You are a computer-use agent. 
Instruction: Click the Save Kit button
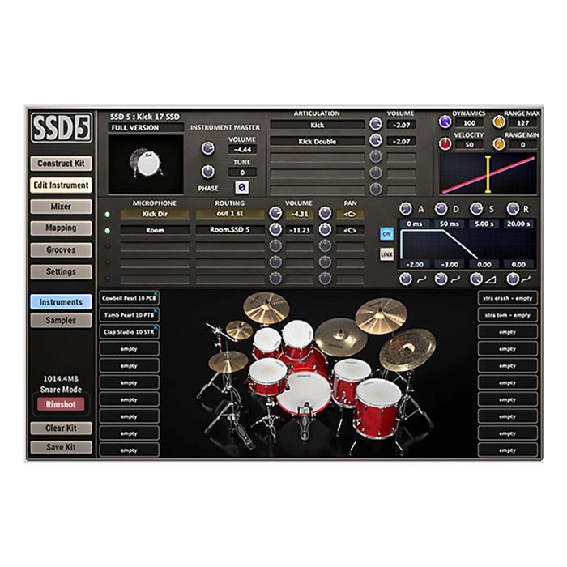(x=61, y=447)
